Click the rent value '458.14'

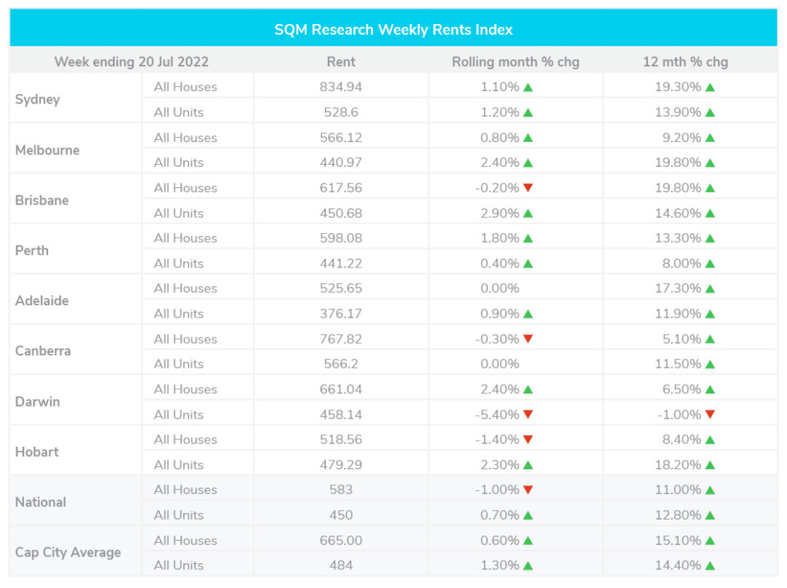coord(341,415)
